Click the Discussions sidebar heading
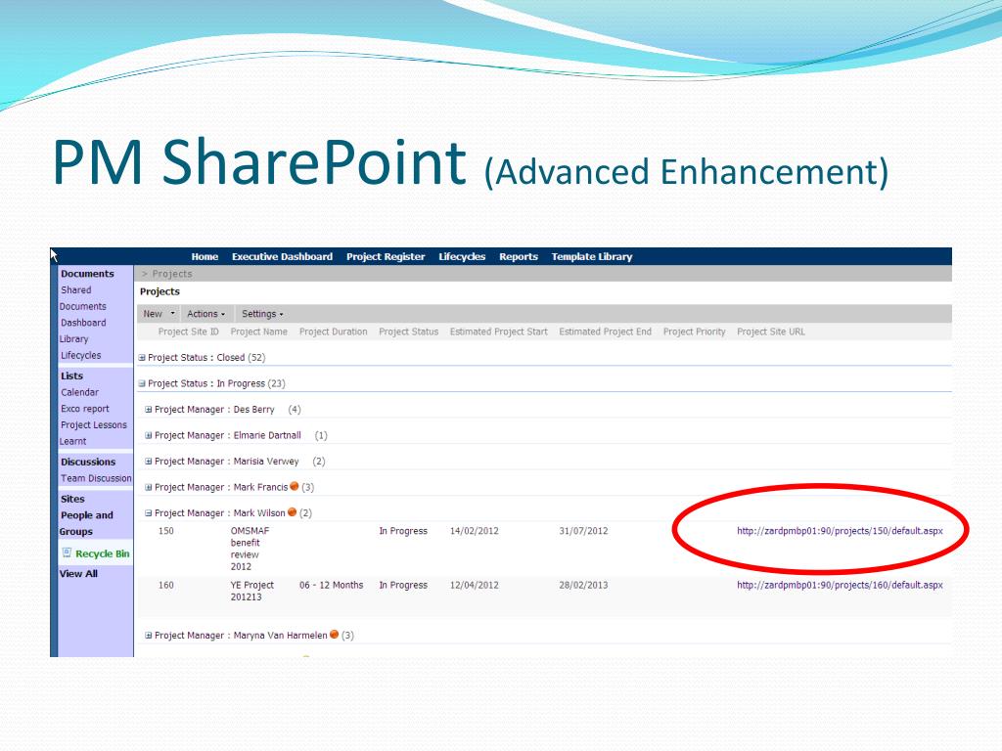The image size is (1002, 751). [88, 462]
